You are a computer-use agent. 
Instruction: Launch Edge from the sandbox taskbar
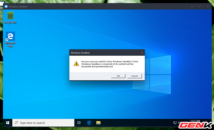89,123
